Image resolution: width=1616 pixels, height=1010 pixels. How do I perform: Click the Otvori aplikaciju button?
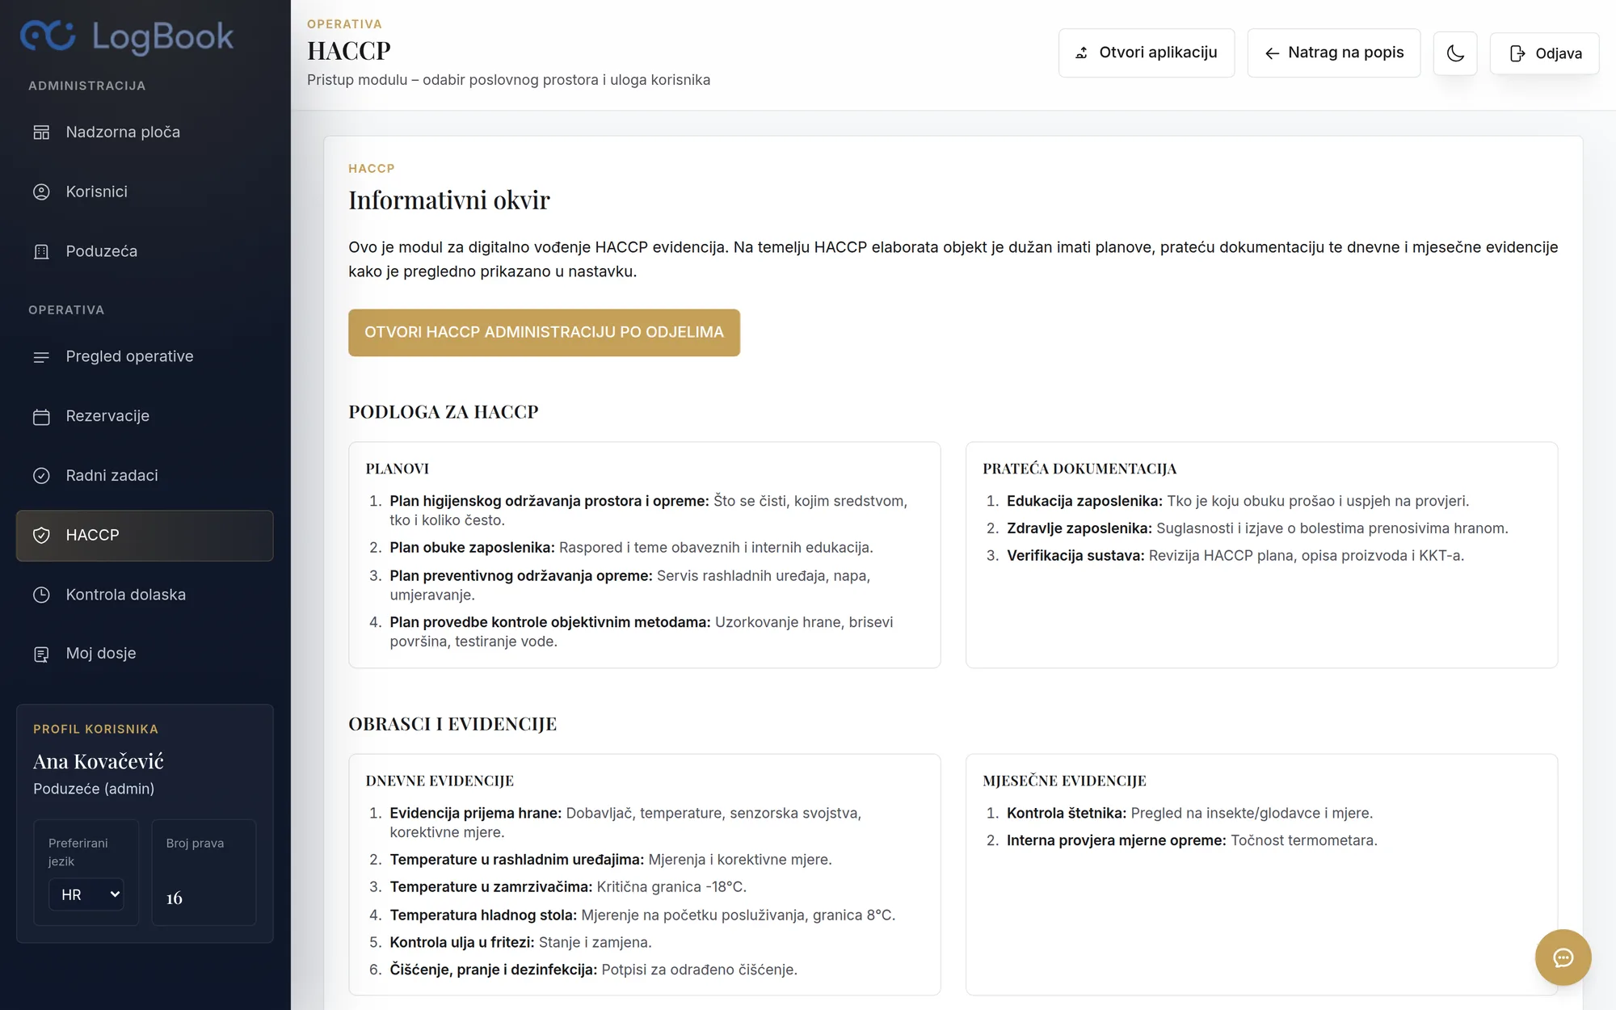(1146, 53)
